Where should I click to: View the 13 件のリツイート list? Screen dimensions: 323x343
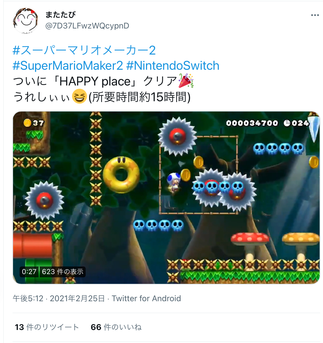47,327
